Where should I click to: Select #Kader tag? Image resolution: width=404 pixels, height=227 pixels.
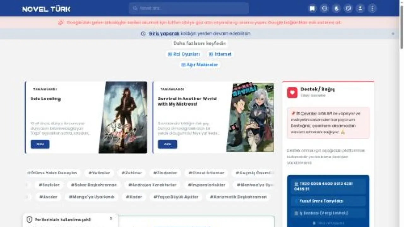(x=134, y=197)
